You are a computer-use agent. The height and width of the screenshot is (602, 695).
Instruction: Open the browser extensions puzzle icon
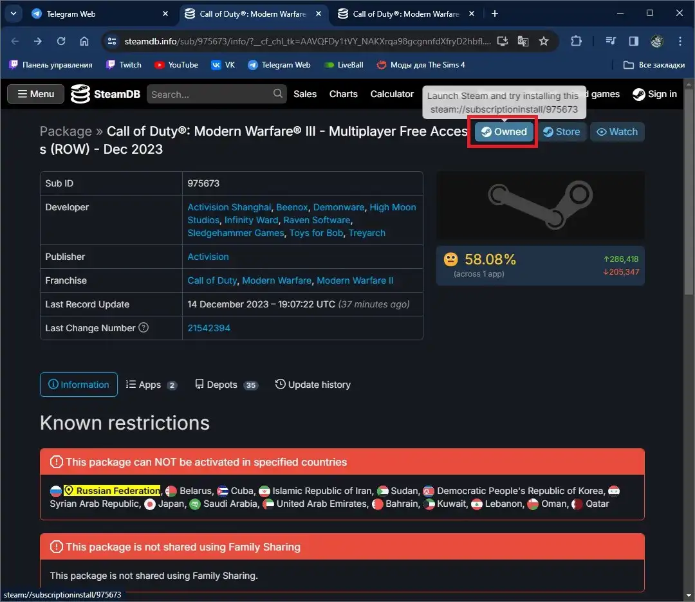[x=576, y=41]
